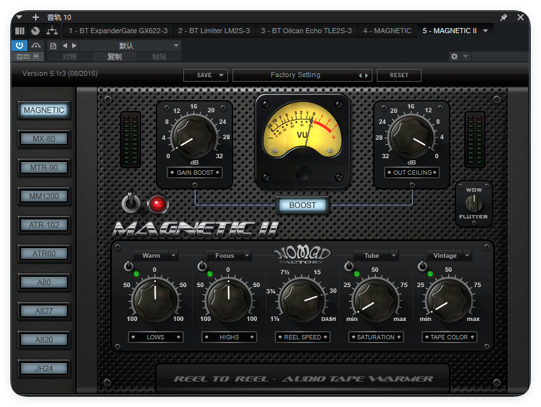Click the OUT CEILING knob
The width and height of the screenshot is (541, 407).
pos(412,137)
